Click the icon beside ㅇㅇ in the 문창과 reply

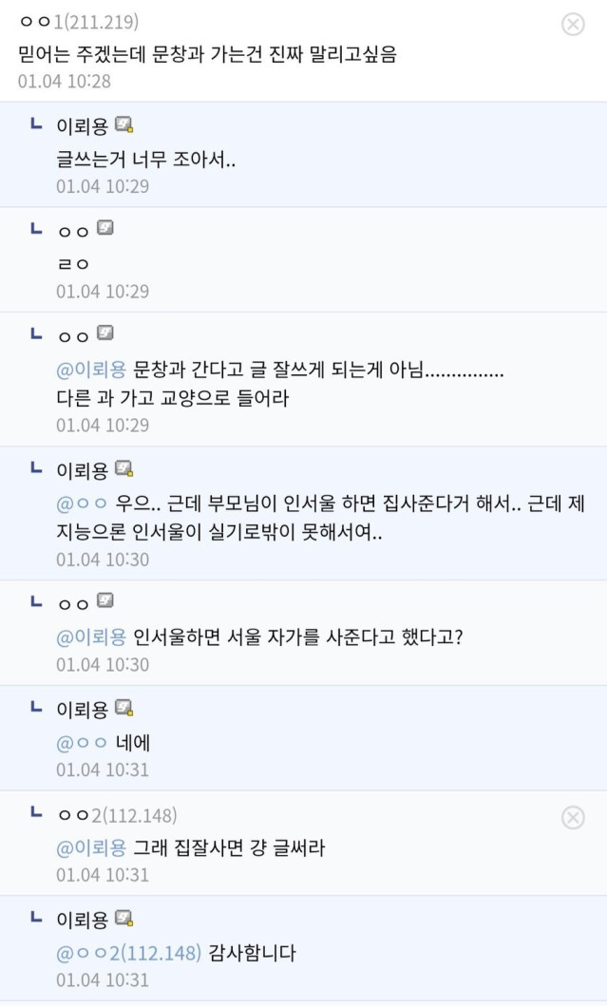[105, 334]
